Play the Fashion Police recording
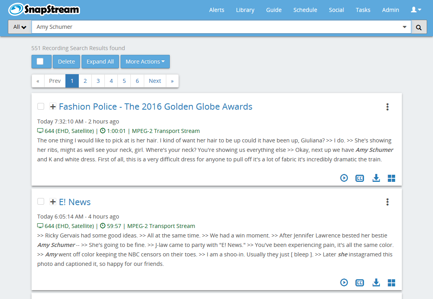 (x=344, y=178)
